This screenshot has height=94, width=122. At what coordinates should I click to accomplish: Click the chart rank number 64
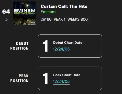coord(6,11)
